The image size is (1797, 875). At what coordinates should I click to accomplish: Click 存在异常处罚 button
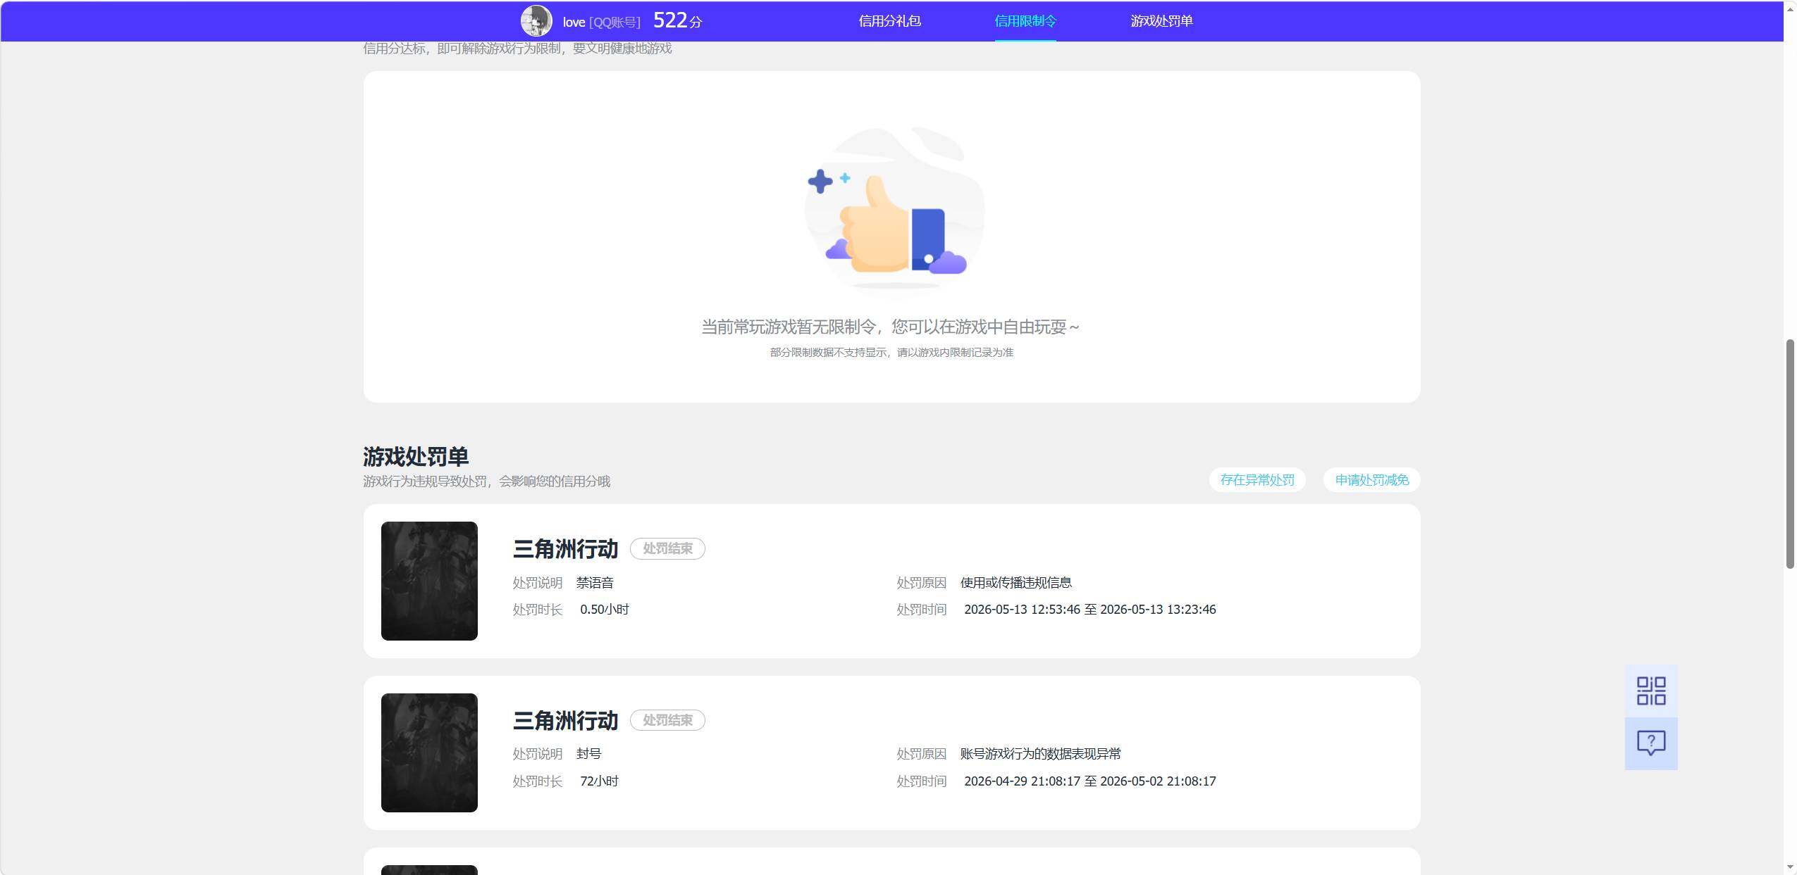point(1257,480)
